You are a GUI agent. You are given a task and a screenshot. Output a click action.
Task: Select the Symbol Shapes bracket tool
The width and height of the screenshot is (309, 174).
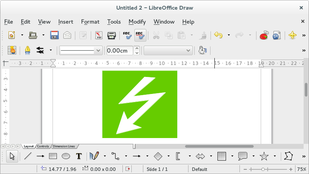[x=178, y=156]
